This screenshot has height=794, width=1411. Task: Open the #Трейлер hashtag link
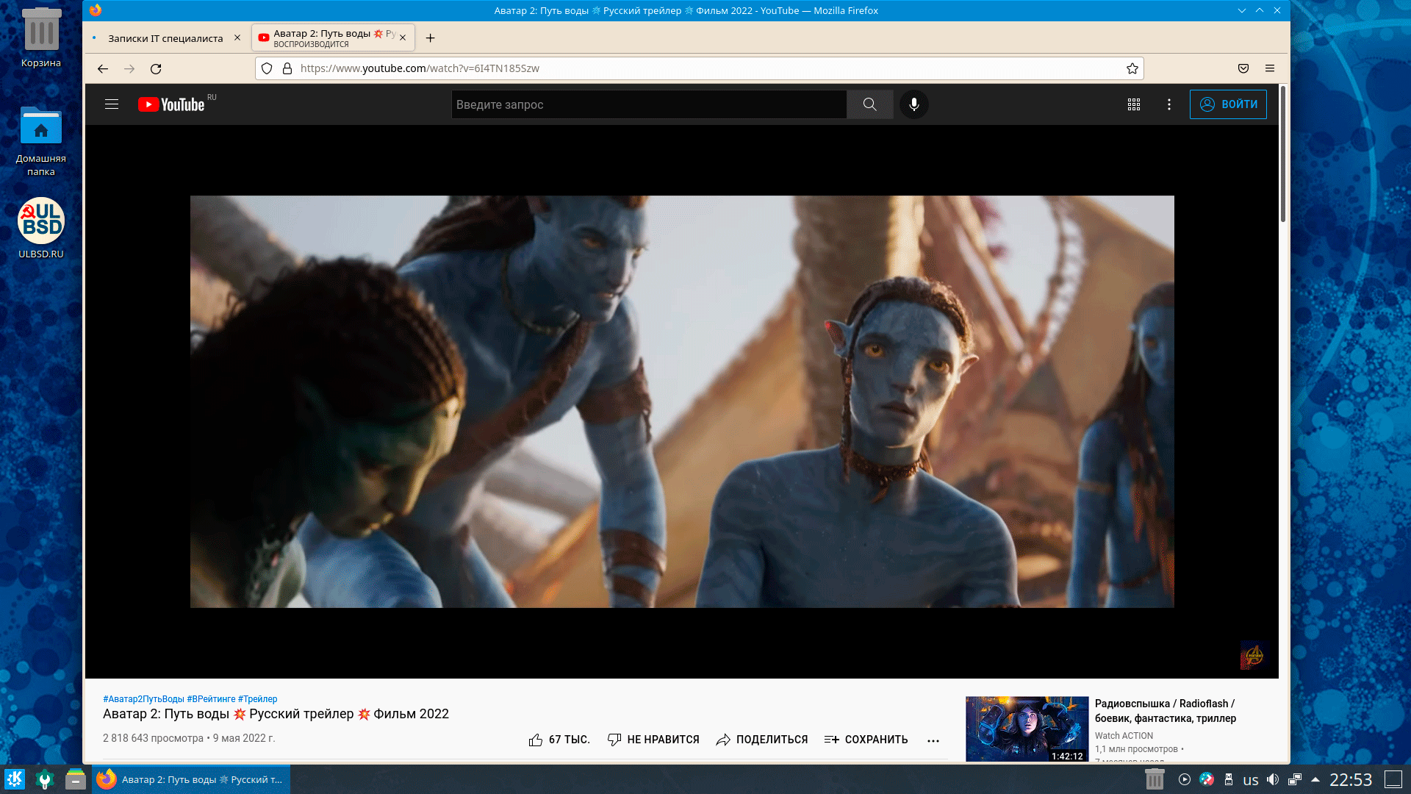click(257, 699)
